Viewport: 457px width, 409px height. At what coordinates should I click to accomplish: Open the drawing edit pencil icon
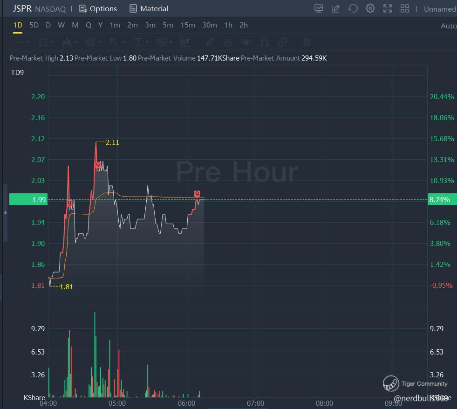pyautogui.click(x=335, y=8)
